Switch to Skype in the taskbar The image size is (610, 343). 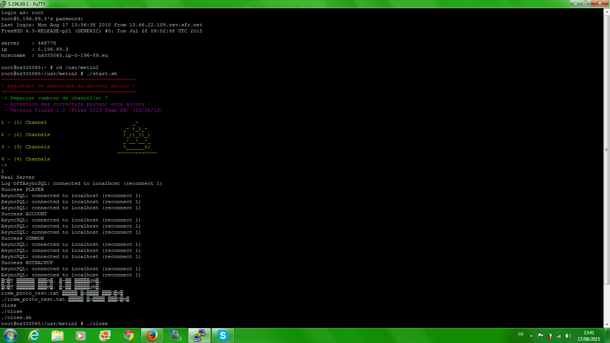pos(223,336)
